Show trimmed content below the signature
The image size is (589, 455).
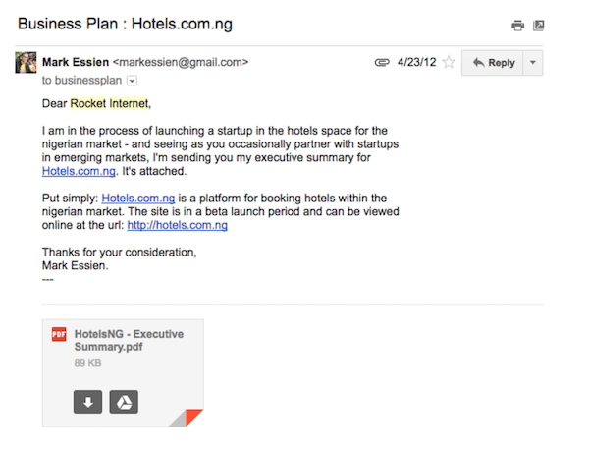tap(47, 279)
